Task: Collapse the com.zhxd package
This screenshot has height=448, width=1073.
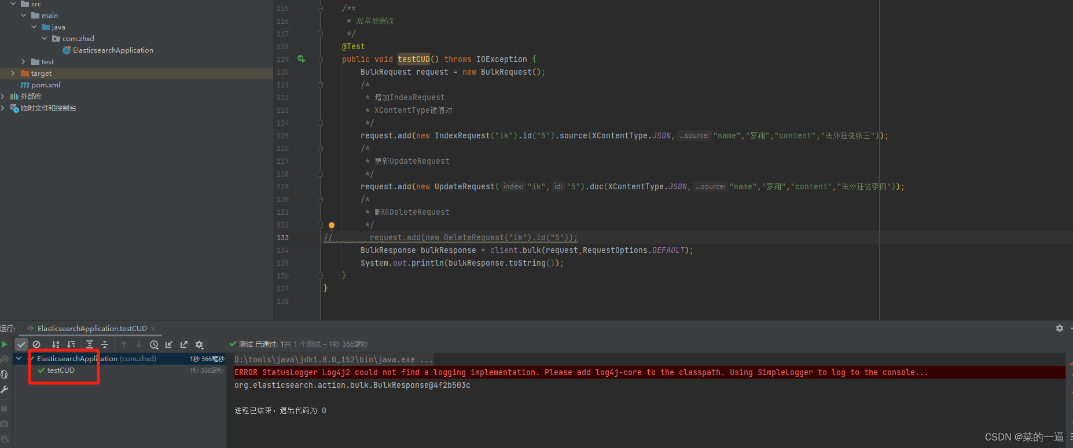Action: tap(45, 39)
